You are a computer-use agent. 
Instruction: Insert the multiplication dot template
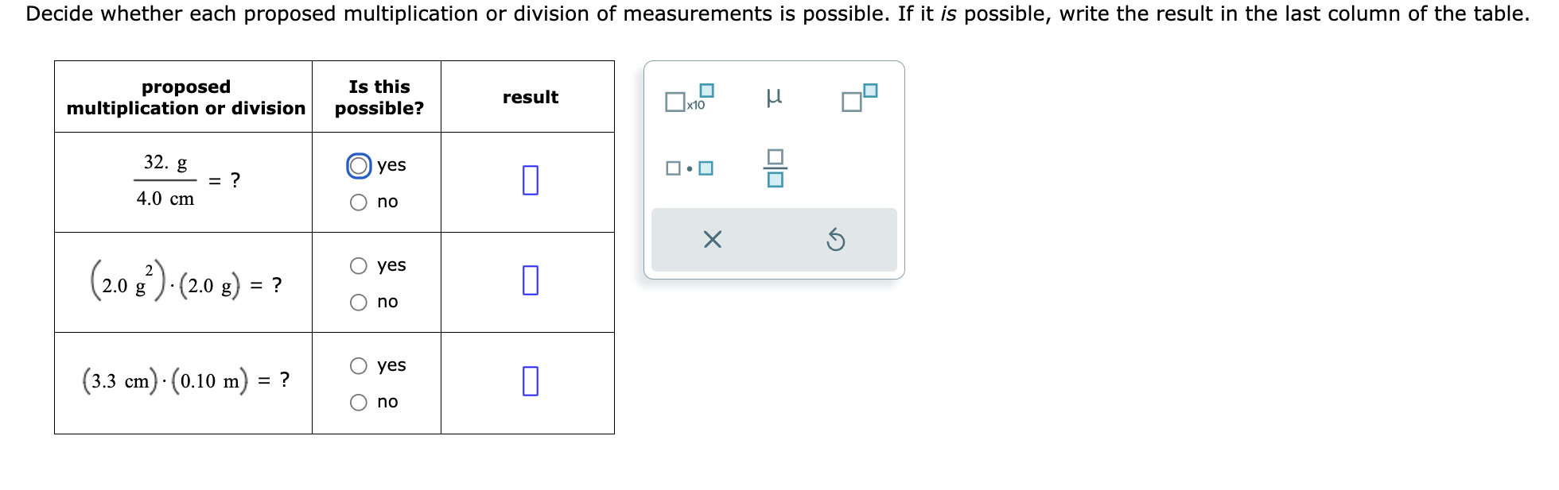(x=688, y=168)
